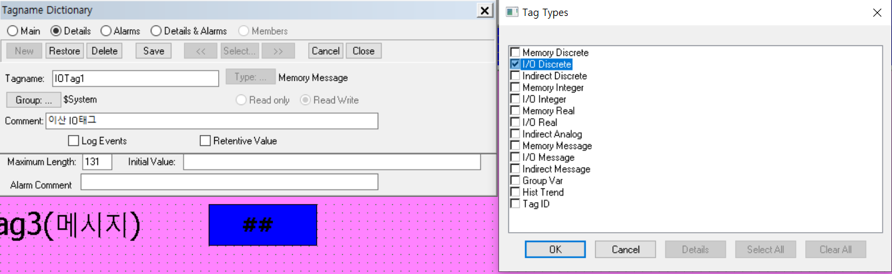This screenshot has width=892, height=274.
Task: Check the Memory Real tag type
Action: tap(515, 111)
